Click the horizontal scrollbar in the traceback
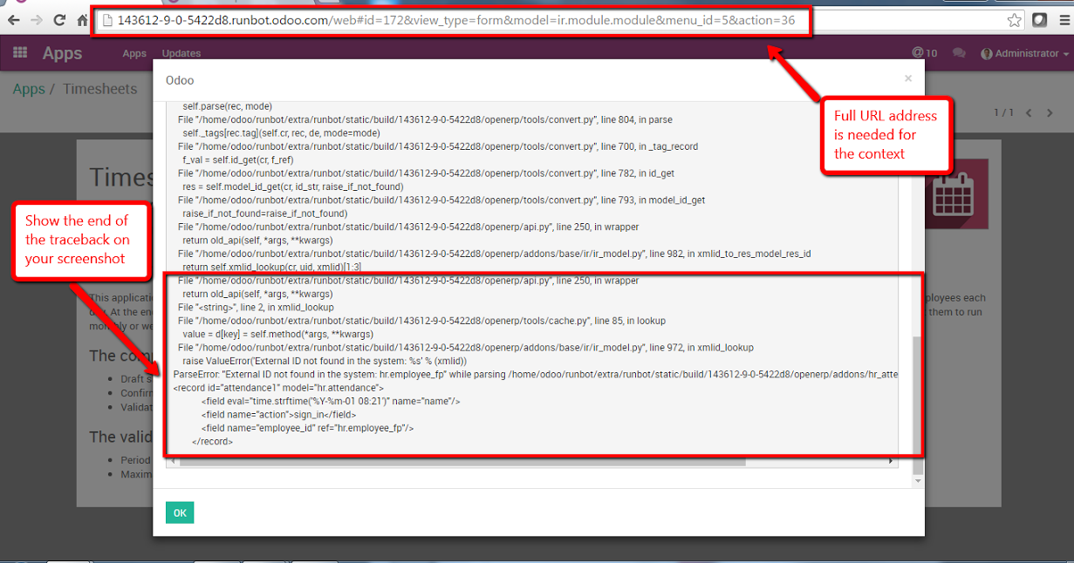 pos(462,462)
